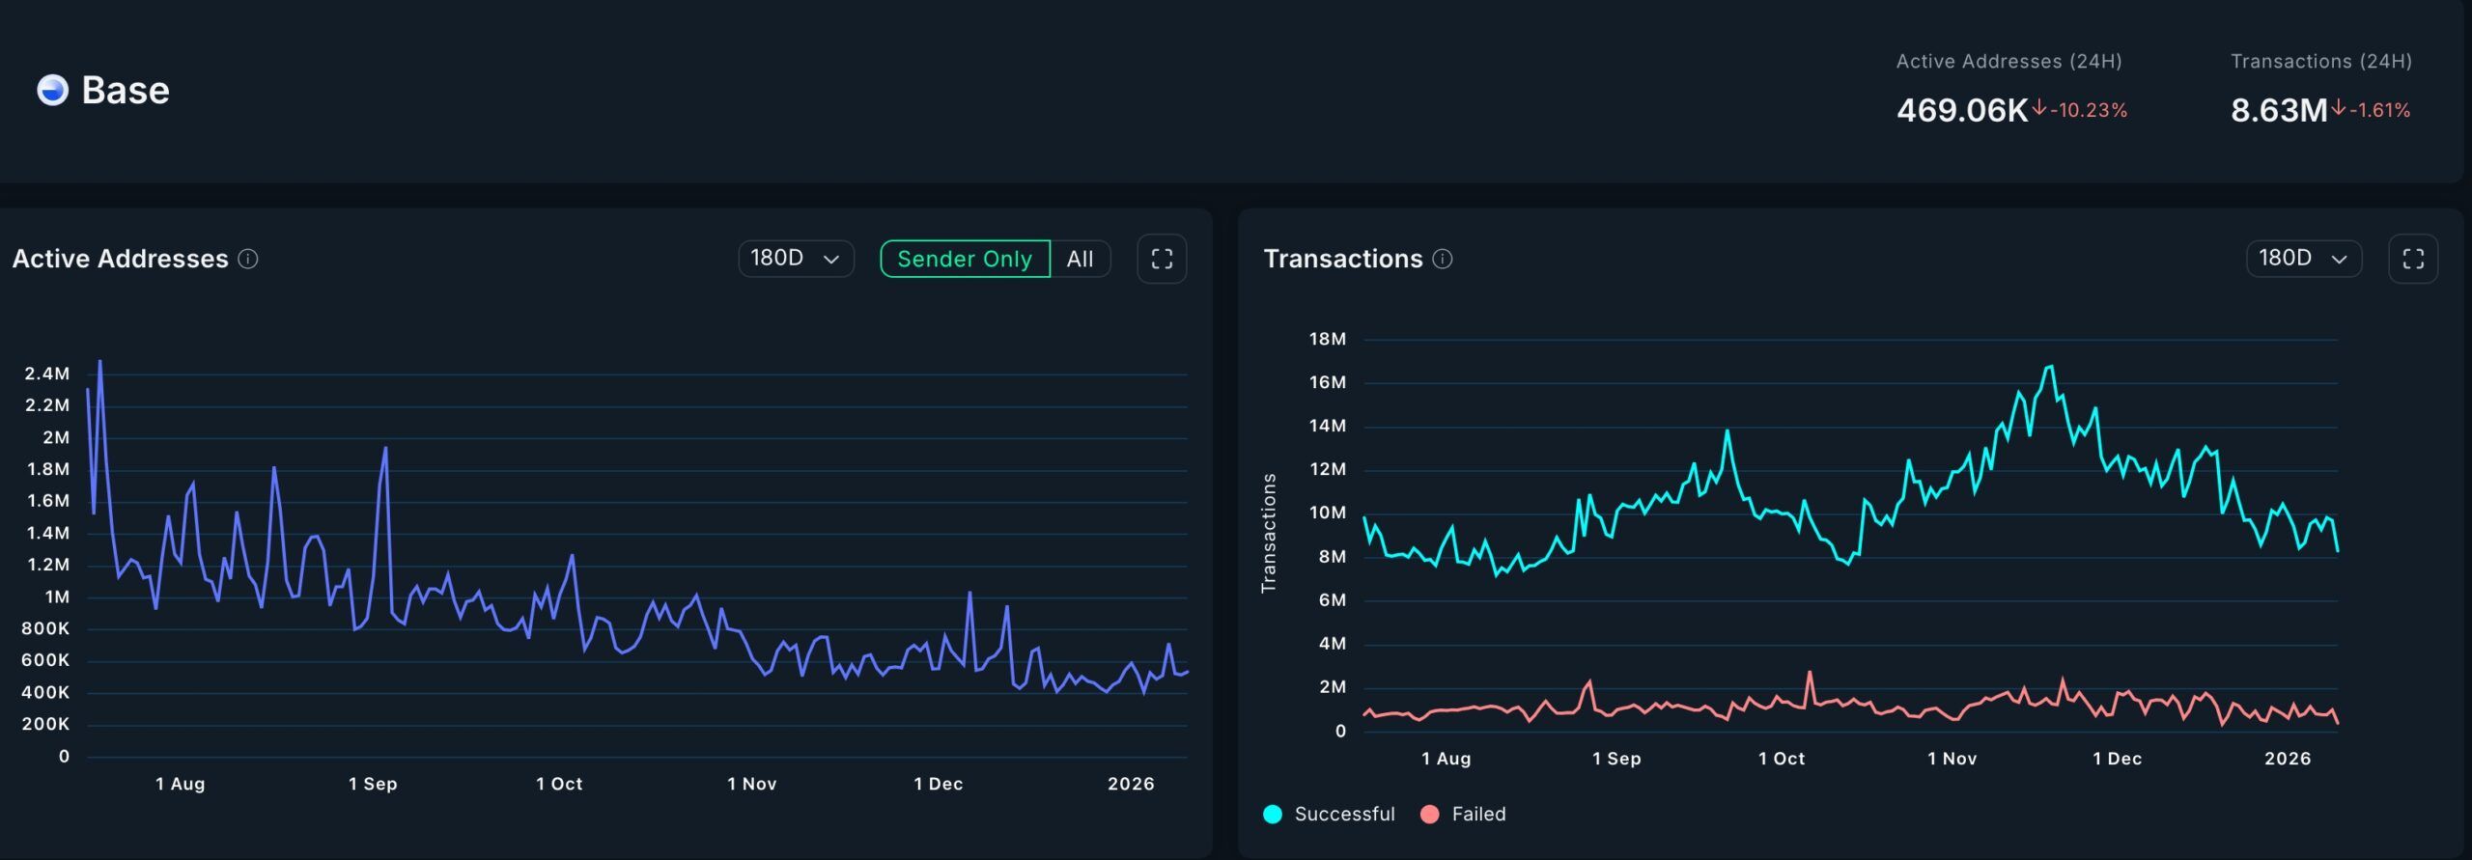Click red down arrow next to 8.63M
The width and height of the screenshot is (2472, 860).
point(2338,108)
